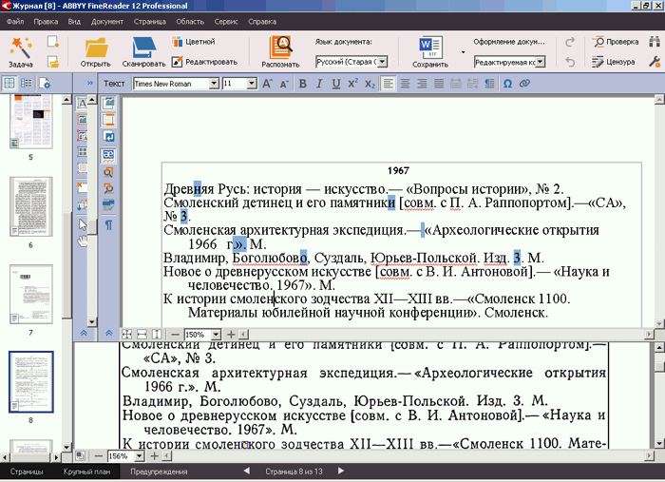The image size is (665, 482).
Task: Click the Сохранить Word document icon
Action: [x=429, y=47]
